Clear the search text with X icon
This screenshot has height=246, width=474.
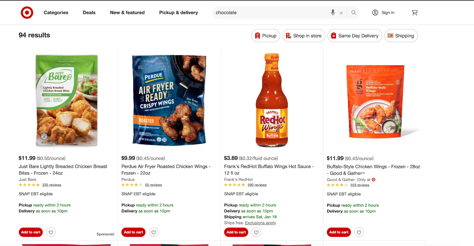[341, 13]
